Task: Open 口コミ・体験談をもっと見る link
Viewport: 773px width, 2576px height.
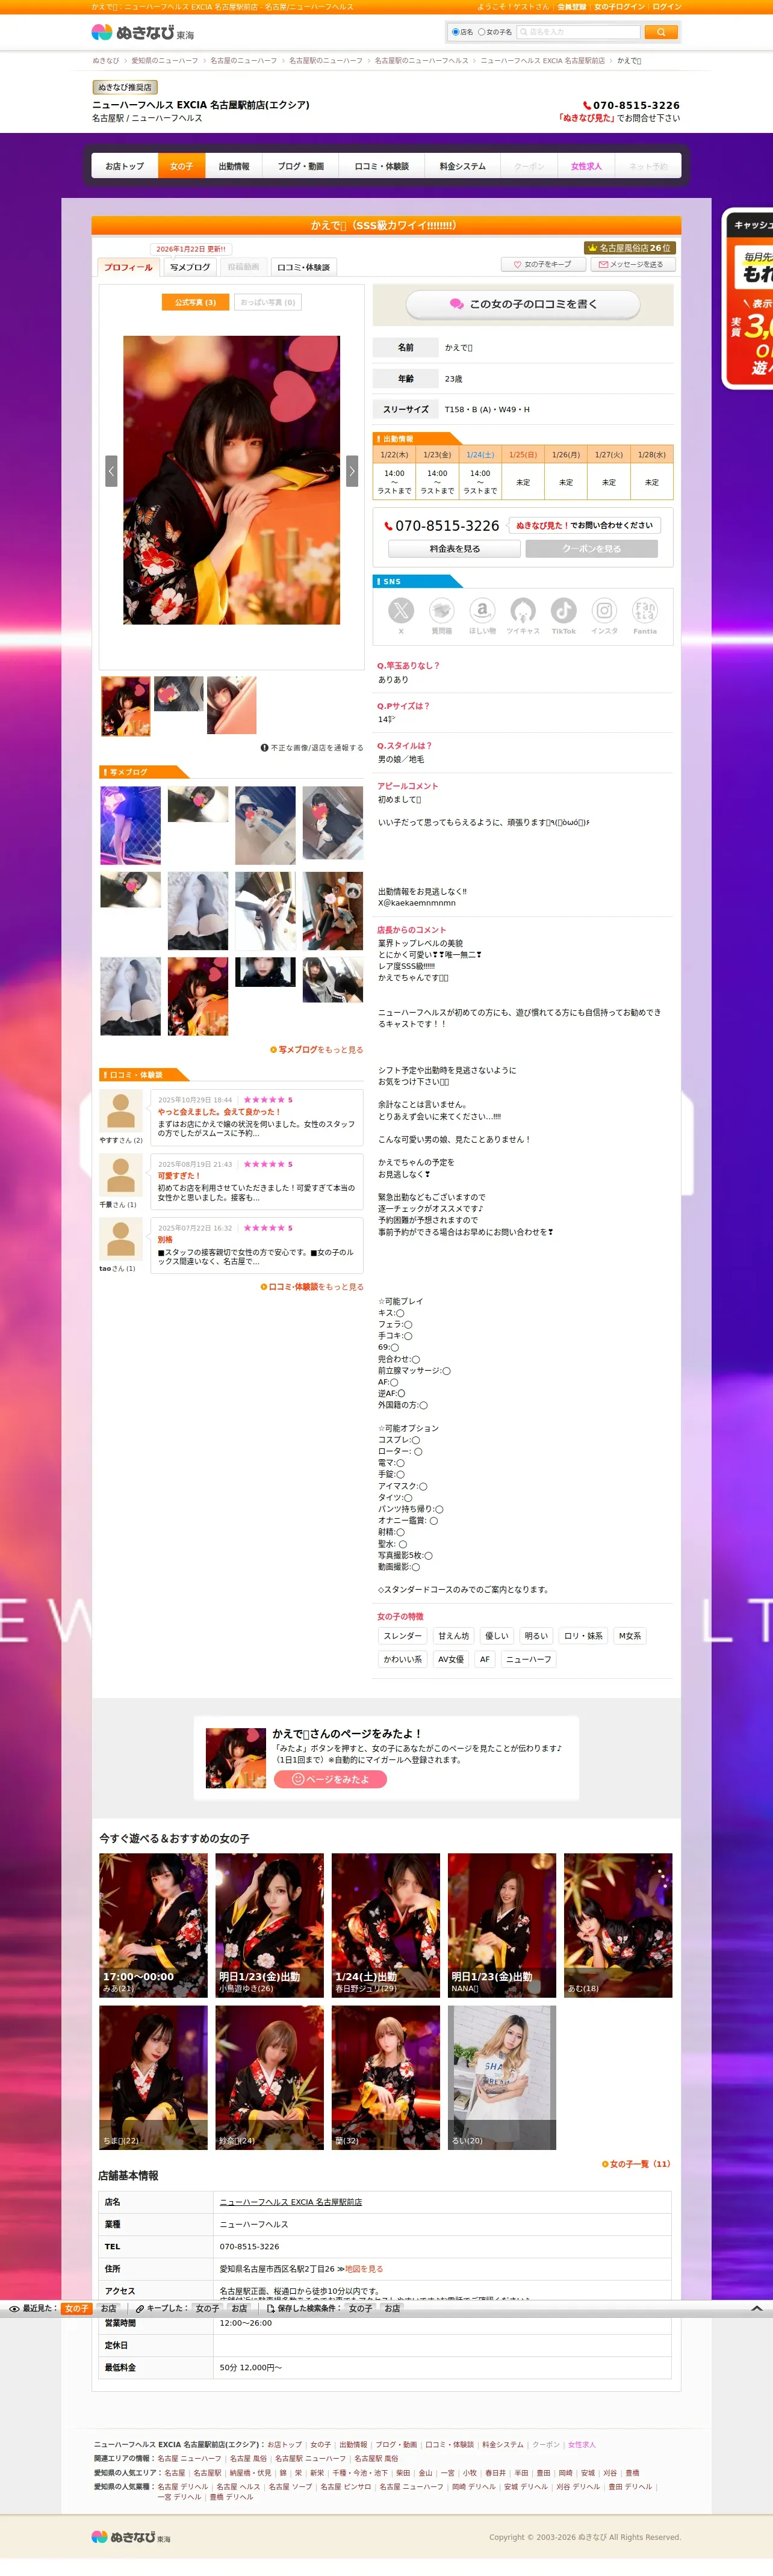Action: coord(312,1287)
